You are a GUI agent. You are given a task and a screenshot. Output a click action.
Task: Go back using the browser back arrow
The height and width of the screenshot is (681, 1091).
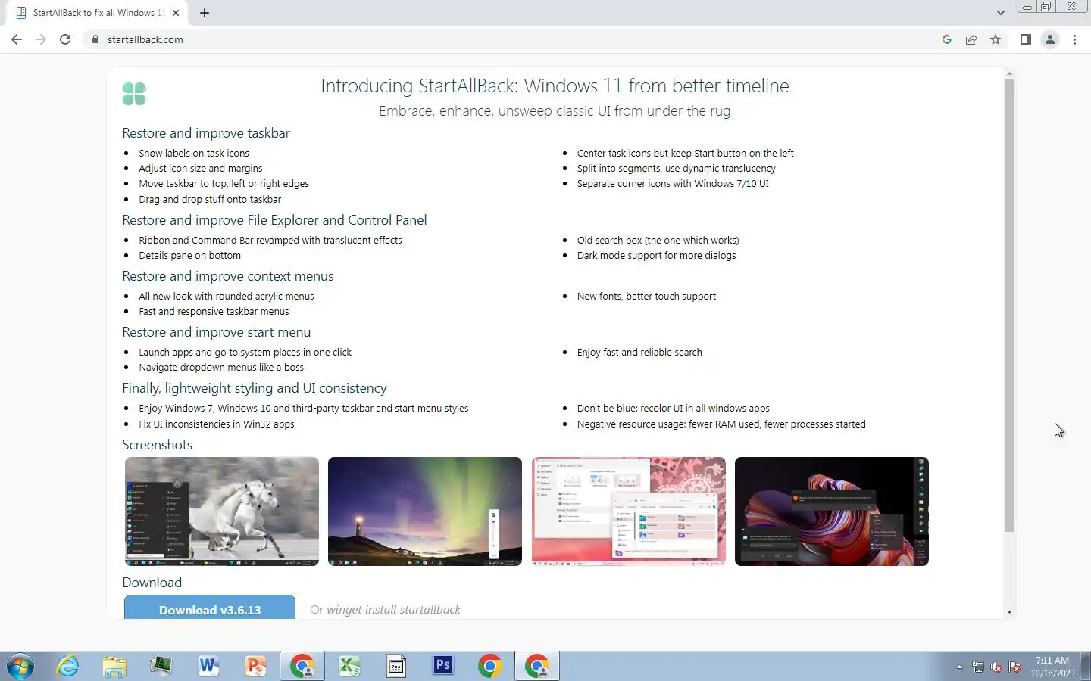click(x=17, y=39)
